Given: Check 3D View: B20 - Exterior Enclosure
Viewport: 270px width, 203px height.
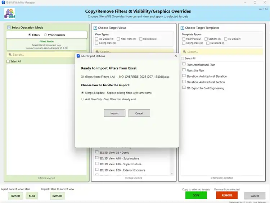Looking at the screenshot, I should coord(97,170).
